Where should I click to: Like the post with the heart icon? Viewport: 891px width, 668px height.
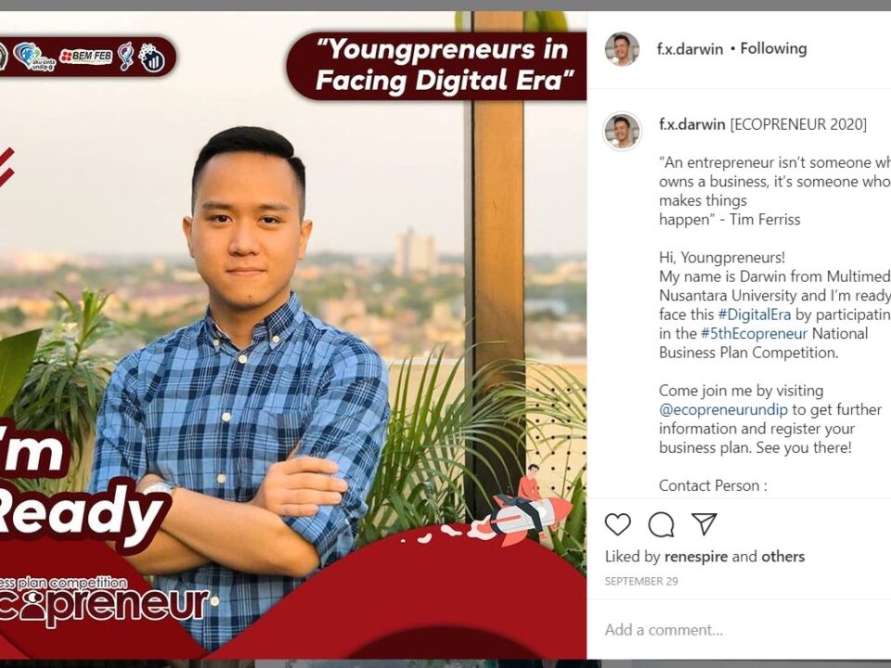(x=618, y=523)
